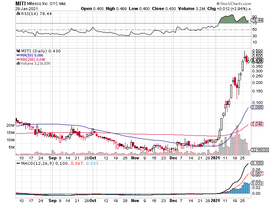Select the MITI ticker symbol heading
Screen dimensions: 269x204
(x=20, y=3)
